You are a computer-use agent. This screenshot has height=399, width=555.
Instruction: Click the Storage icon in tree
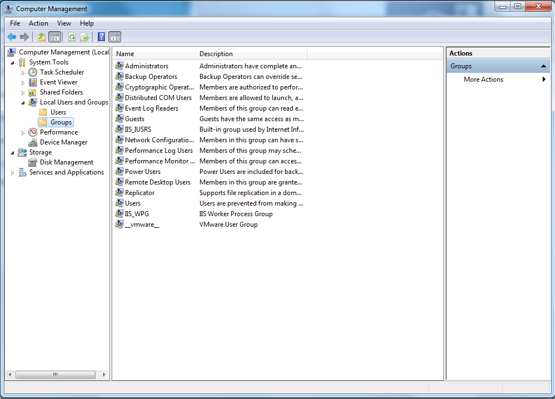tap(22, 152)
